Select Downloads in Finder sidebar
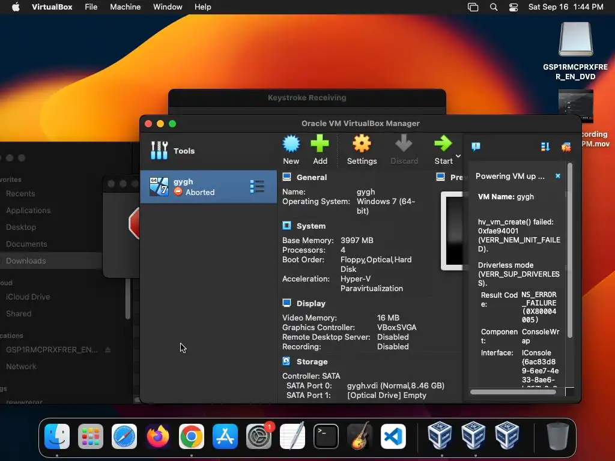This screenshot has width=615, height=461. [26, 261]
